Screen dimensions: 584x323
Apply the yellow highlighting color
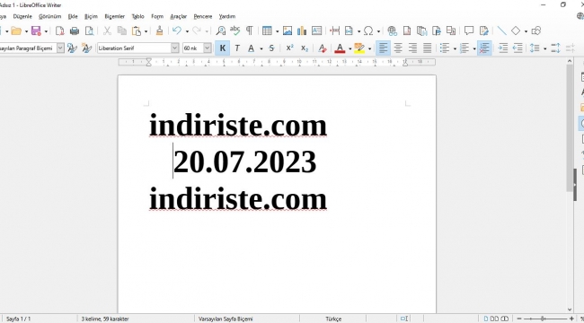coord(359,48)
